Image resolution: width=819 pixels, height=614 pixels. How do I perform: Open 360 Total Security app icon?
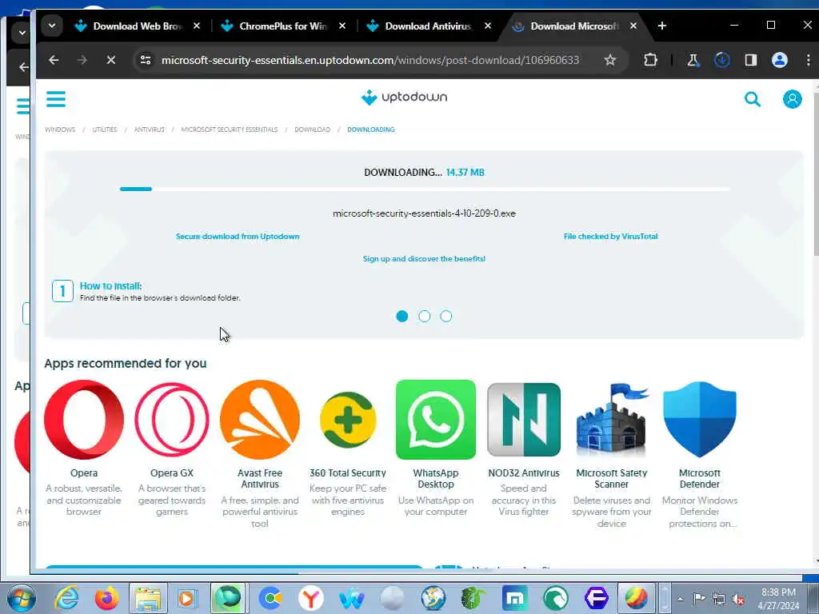348,419
